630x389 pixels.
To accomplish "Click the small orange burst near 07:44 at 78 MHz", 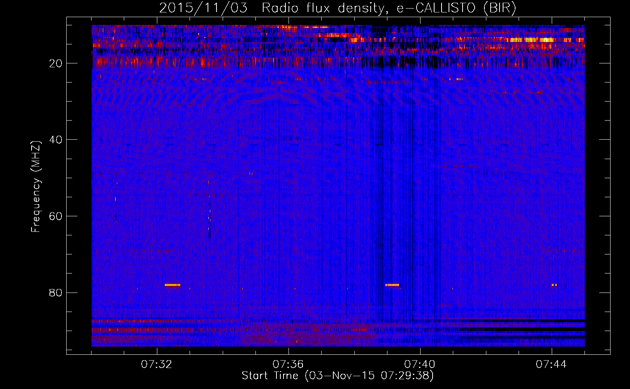I will pyautogui.click(x=554, y=285).
